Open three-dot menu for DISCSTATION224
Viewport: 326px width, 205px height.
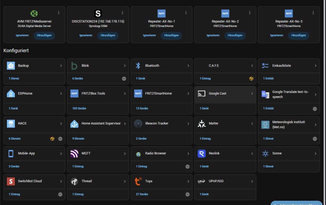[x=122, y=13]
